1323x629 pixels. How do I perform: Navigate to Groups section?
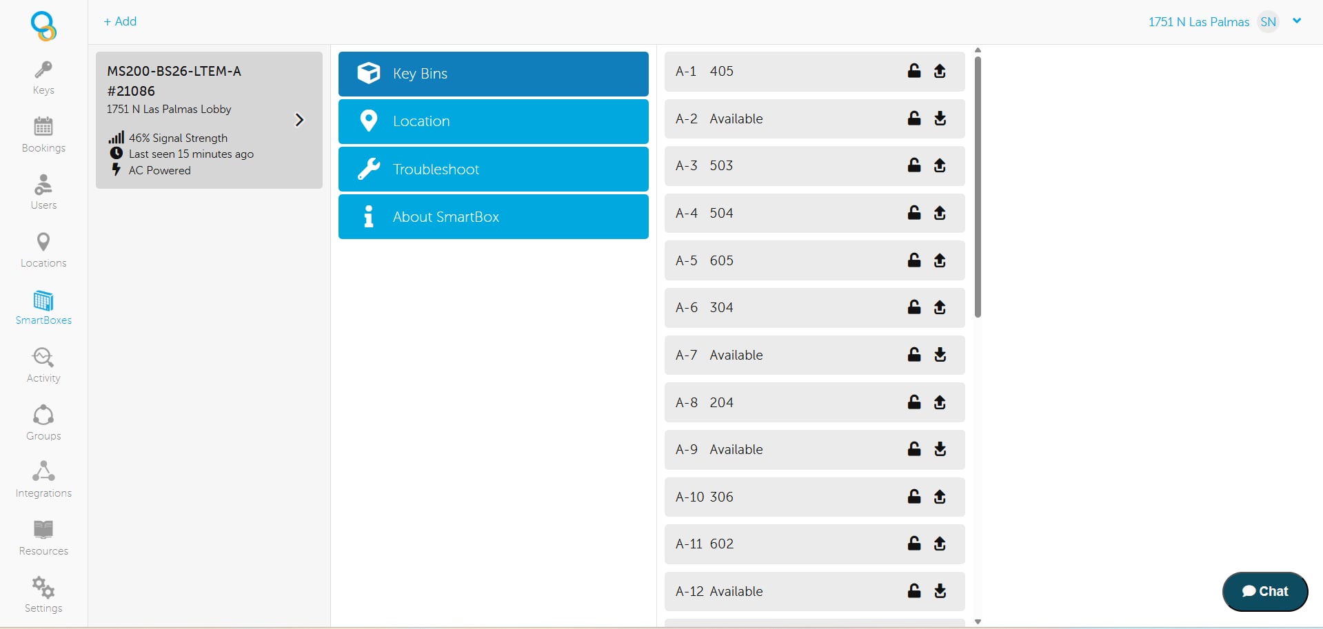pos(43,422)
